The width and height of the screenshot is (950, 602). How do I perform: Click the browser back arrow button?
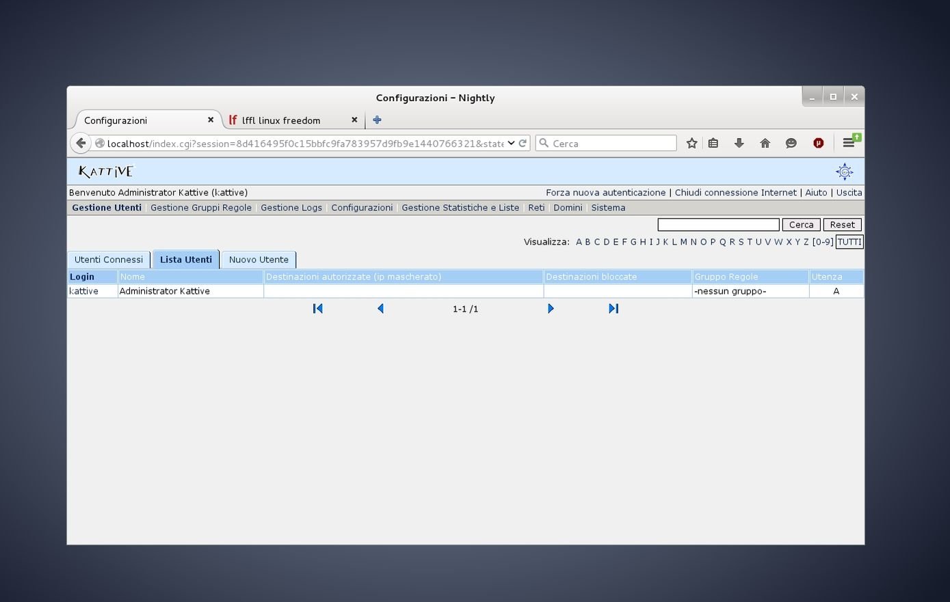[81, 143]
